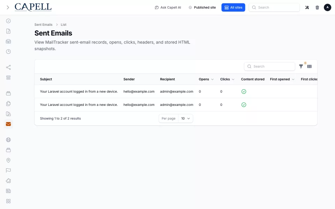Screen dimensions: 335x209
Task: Open the flag icon in sidebar
Action: point(8,170)
